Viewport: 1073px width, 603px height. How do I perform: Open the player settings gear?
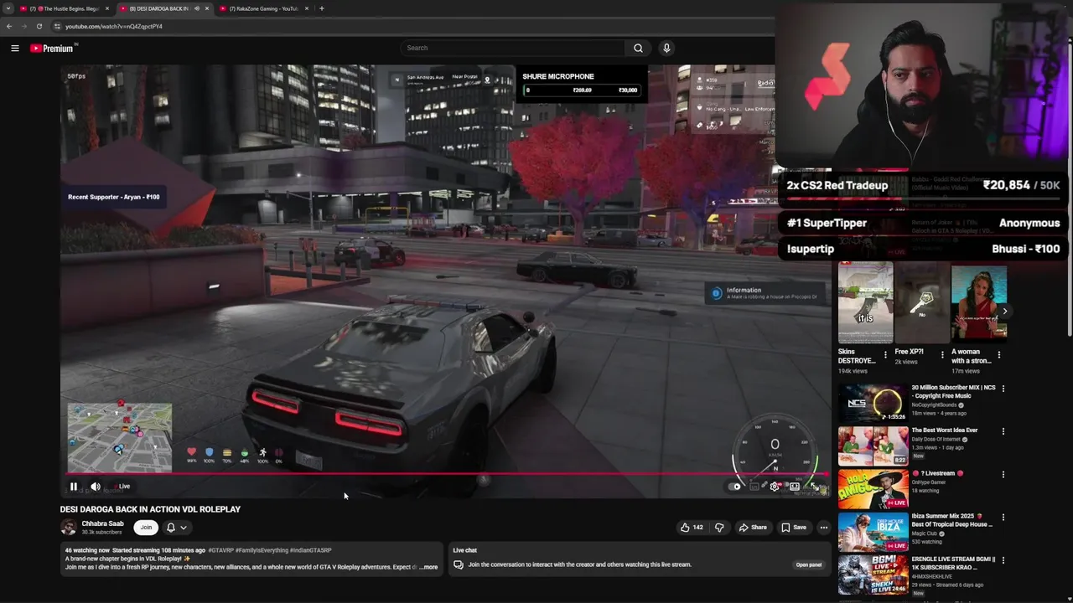point(774,487)
